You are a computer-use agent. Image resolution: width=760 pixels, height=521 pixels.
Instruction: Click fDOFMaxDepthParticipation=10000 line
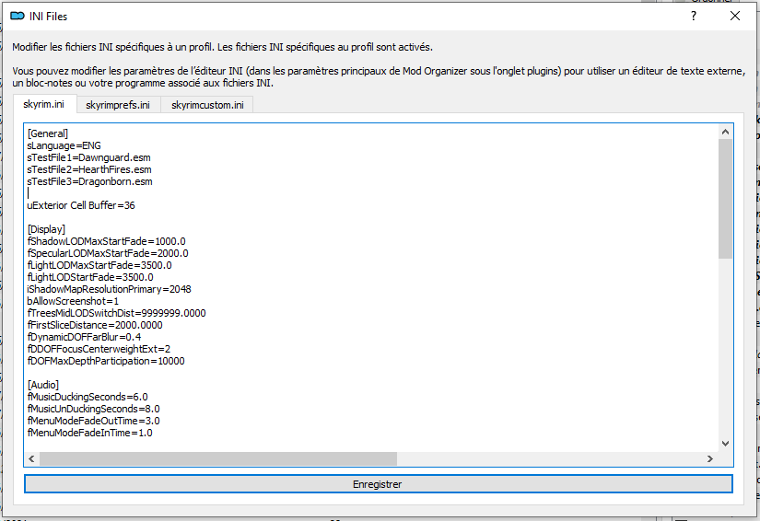pyautogui.click(x=106, y=361)
